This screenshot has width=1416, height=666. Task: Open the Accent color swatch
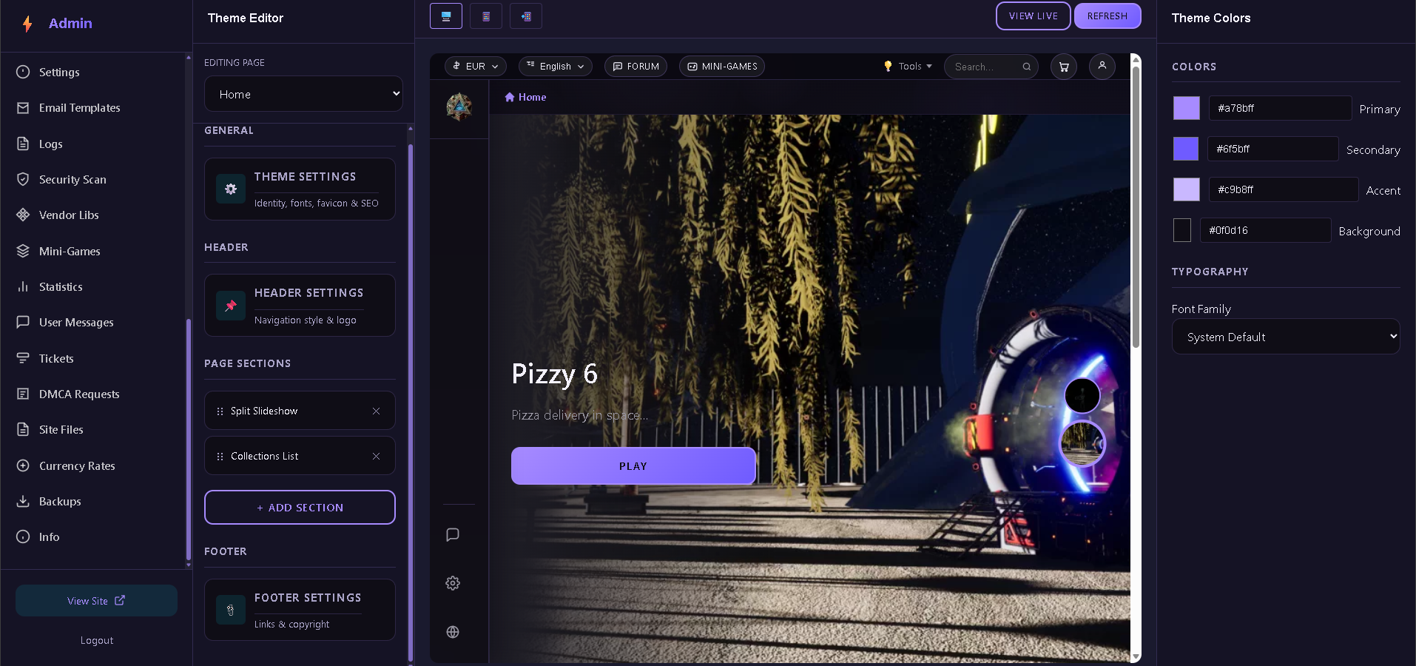pos(1187,189)
